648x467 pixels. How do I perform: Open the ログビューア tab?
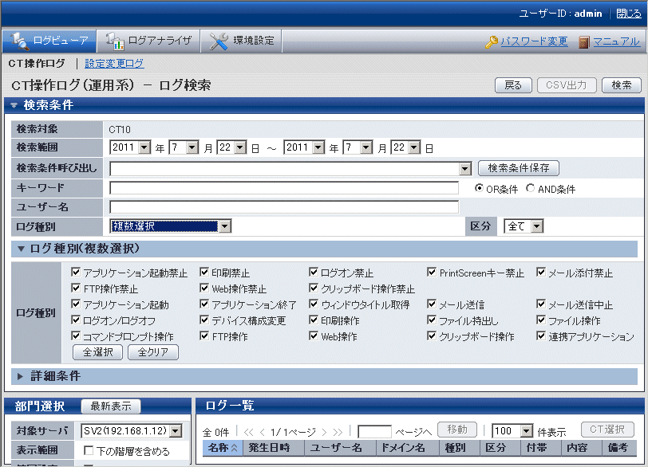[x=49, y=41]
